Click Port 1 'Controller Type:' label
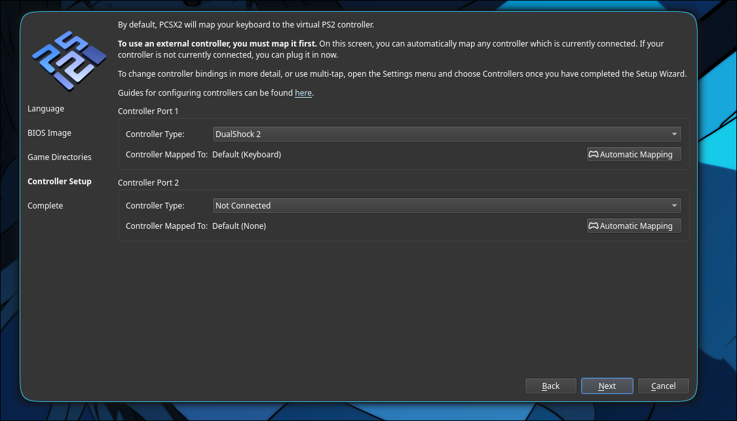Viewport: 737px width, 421px height. coord(155,134)
